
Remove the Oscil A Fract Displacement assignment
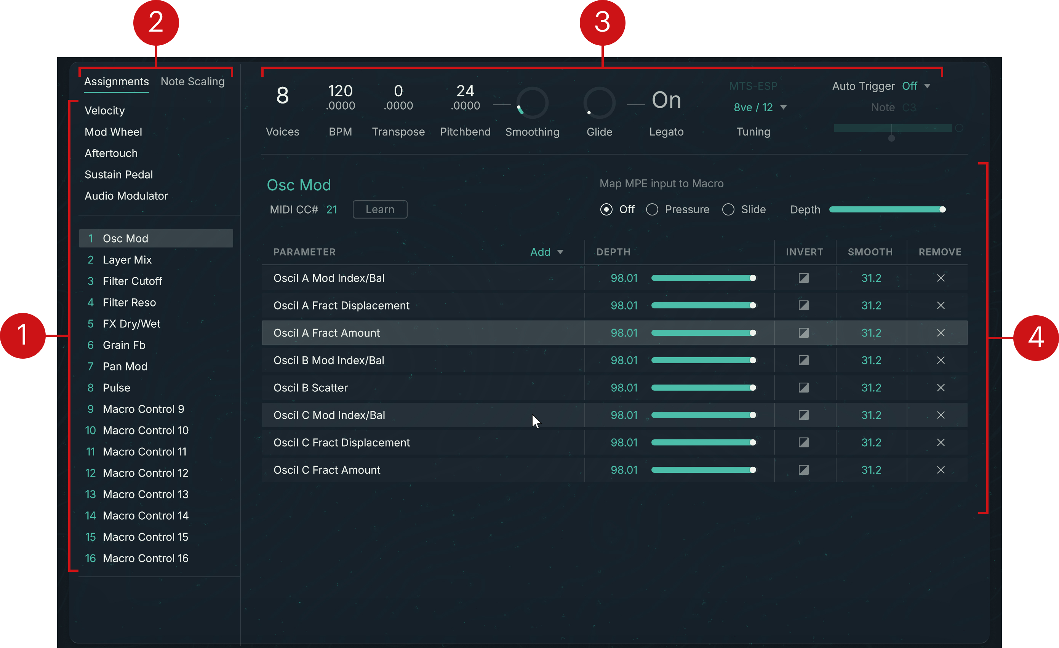941,305
